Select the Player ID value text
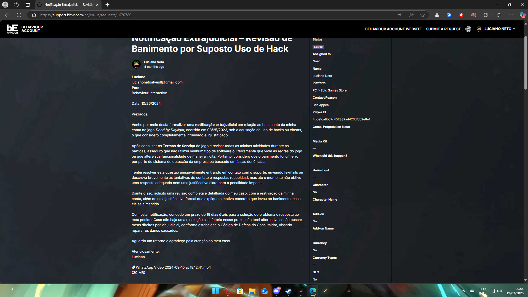This screenshot has width=528, height=297. tap(341, 119)
